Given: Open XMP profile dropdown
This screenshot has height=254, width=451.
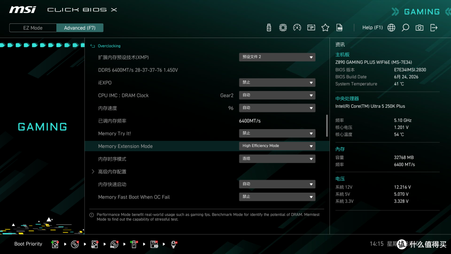Looking at the screenshot, I should [277, 57].
